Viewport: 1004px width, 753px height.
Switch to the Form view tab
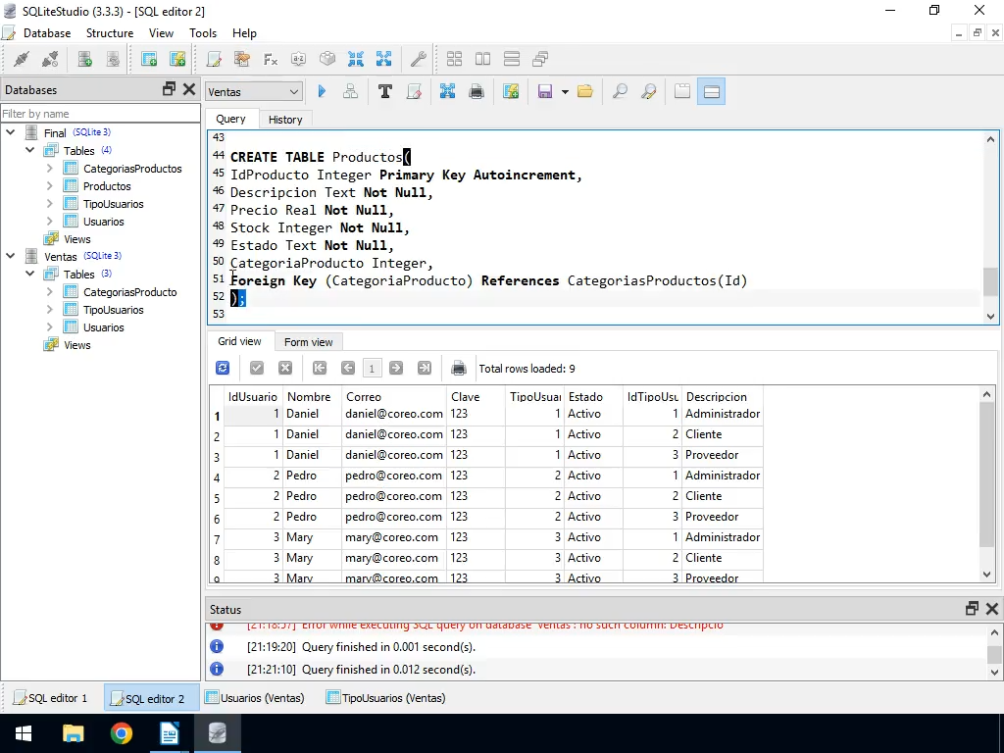[308, 342]
